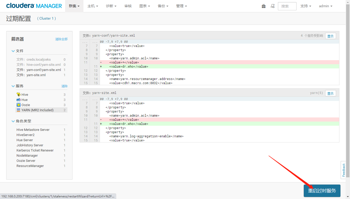Open the 备份 dropdown menu

[x=163, y=6]
